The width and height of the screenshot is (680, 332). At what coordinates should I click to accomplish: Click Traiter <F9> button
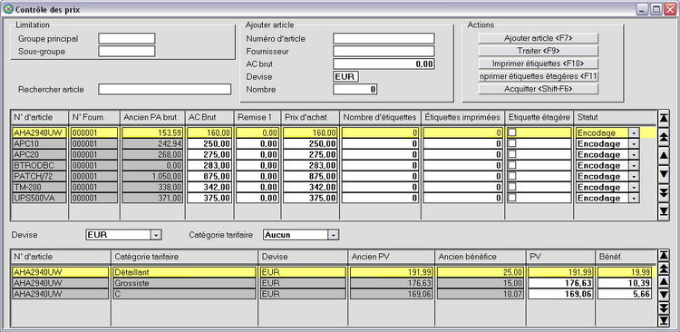539,51
